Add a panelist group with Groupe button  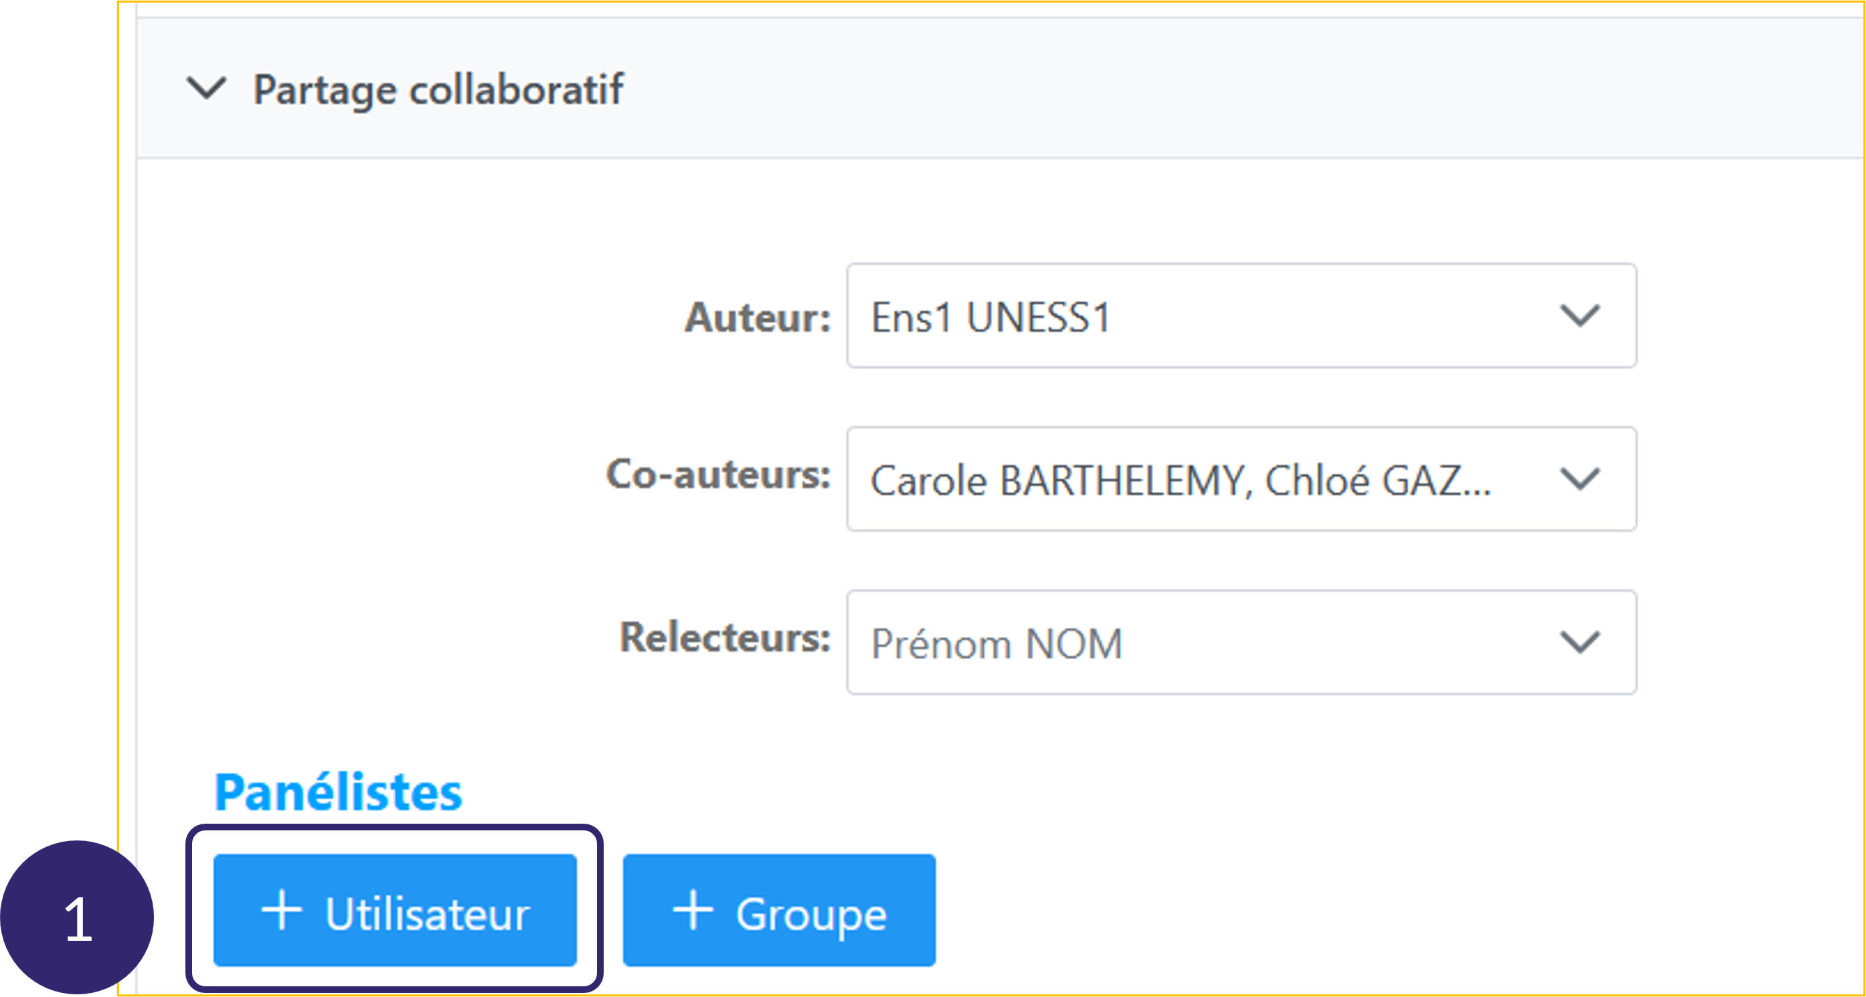778,910
